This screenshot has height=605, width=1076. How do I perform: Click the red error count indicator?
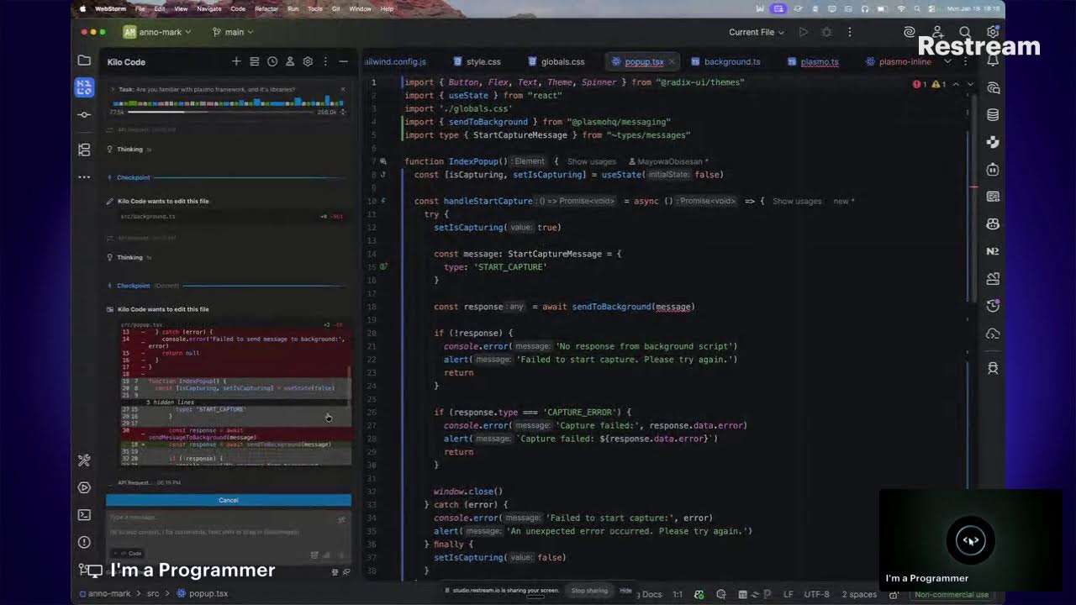[920, 84]
